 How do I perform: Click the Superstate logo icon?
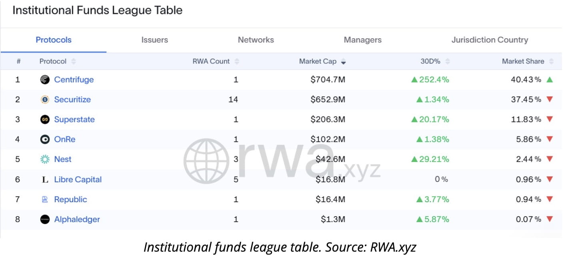pyautogui.click(x=45, y=120)
